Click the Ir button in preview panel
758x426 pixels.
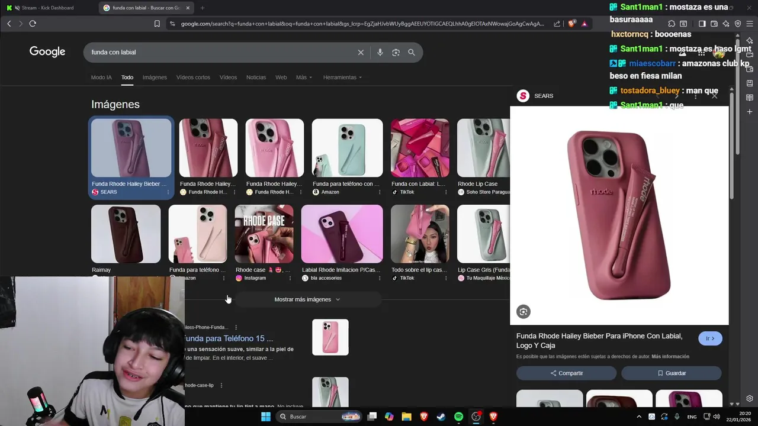[x=710, y=338]
